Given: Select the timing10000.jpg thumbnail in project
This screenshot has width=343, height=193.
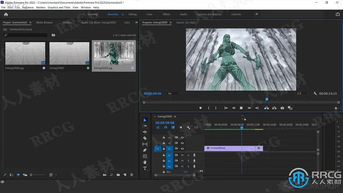Looking at the screenshot, I should coord(25,54).
